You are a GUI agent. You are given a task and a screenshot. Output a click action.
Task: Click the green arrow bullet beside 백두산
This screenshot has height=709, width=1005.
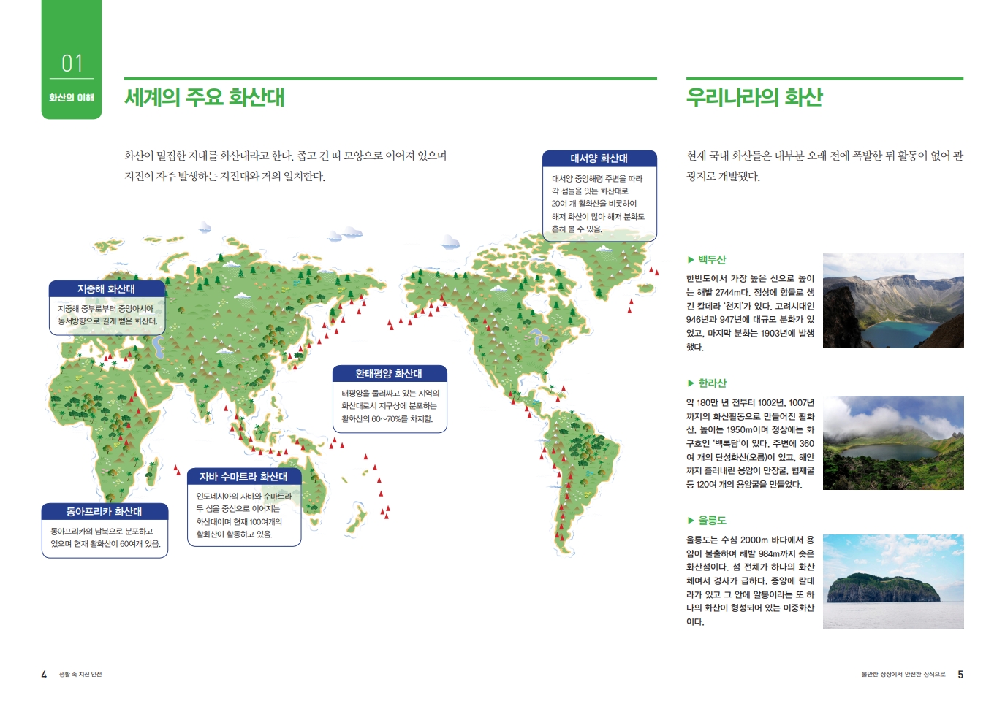(x=691, y=260)
